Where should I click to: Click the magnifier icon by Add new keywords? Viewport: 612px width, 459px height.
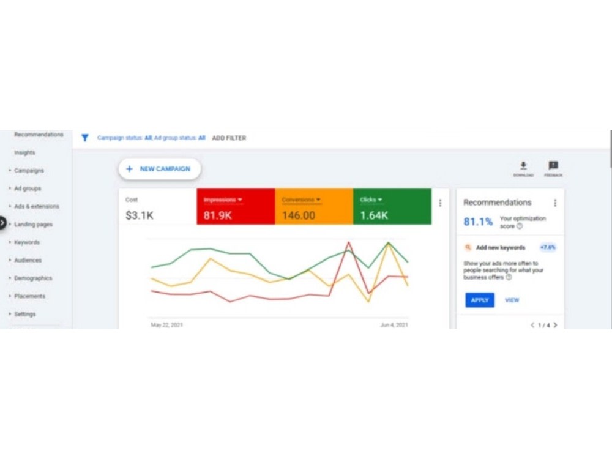[468, 247]
